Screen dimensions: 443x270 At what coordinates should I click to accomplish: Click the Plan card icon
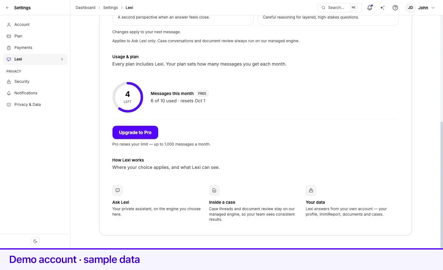point(9,36)
